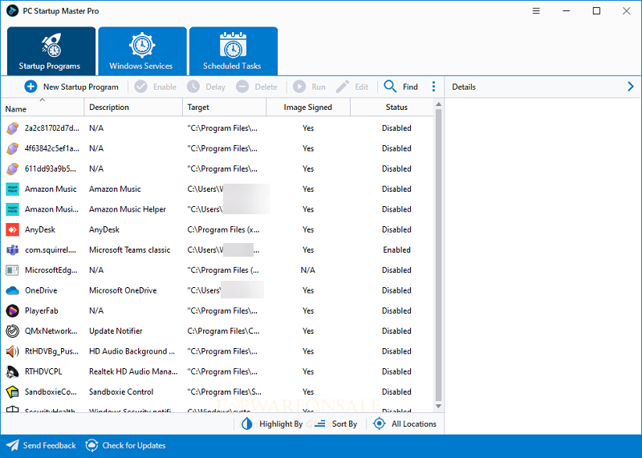This screenshot has width=642, height=458.
Task: Select the 4f63842c5ef1a entry icon
Action: (x=12, y=148)
